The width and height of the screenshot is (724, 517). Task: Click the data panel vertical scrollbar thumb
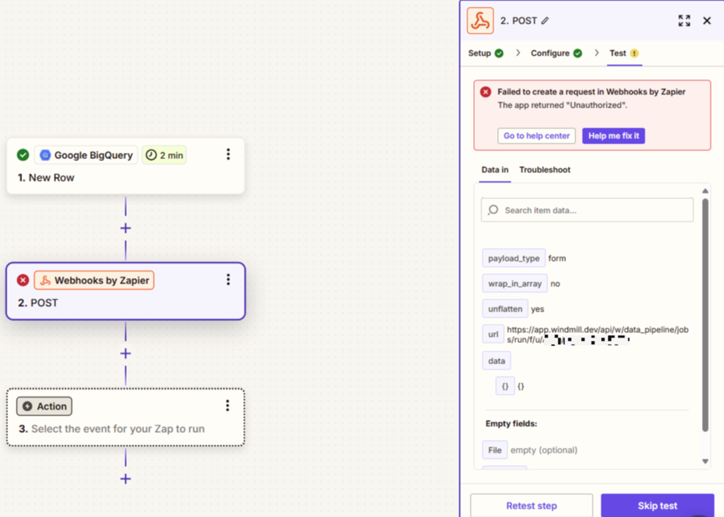[x=705, y=315]
